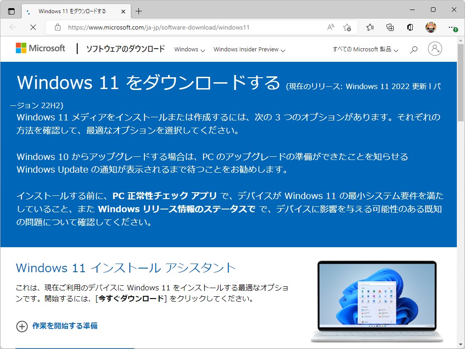Image resolution: width=465 pixels, height=349 pixels.
Task: Open the account sign-in icon
Action: (435, 49)
